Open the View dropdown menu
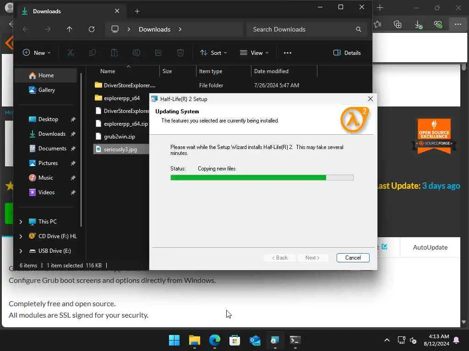 click(254, 53)
